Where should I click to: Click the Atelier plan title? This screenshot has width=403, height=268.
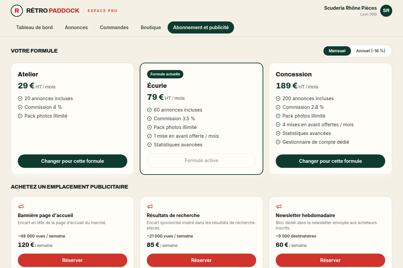point(28,74)
